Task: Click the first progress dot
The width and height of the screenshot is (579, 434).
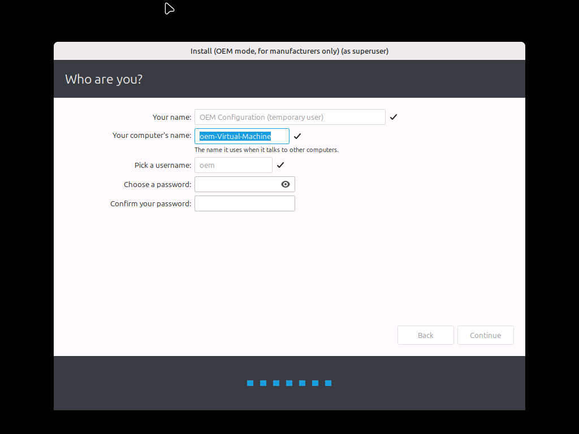Action: click(250, 383)
